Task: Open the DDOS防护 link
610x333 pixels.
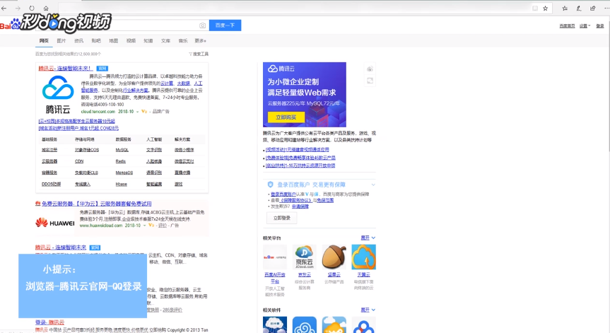Action: point(51,184)
